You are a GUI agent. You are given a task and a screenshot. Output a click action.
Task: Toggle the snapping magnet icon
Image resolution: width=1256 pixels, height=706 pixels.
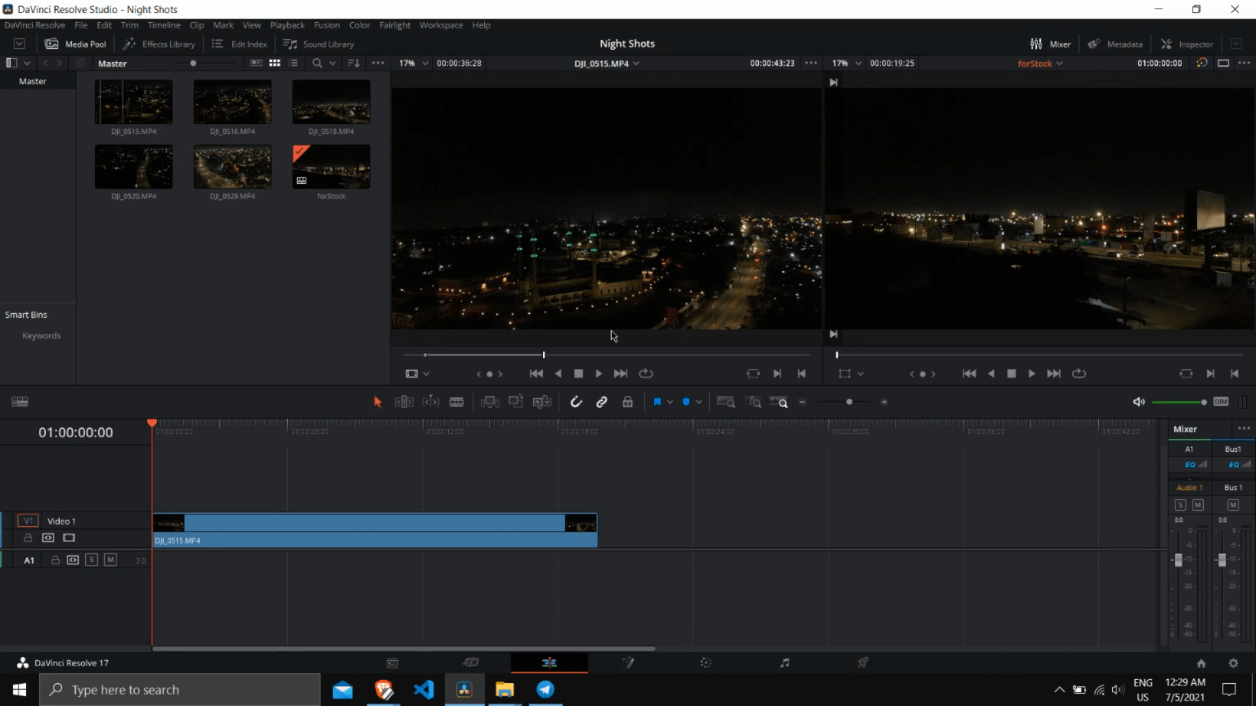tap(576, 402)
